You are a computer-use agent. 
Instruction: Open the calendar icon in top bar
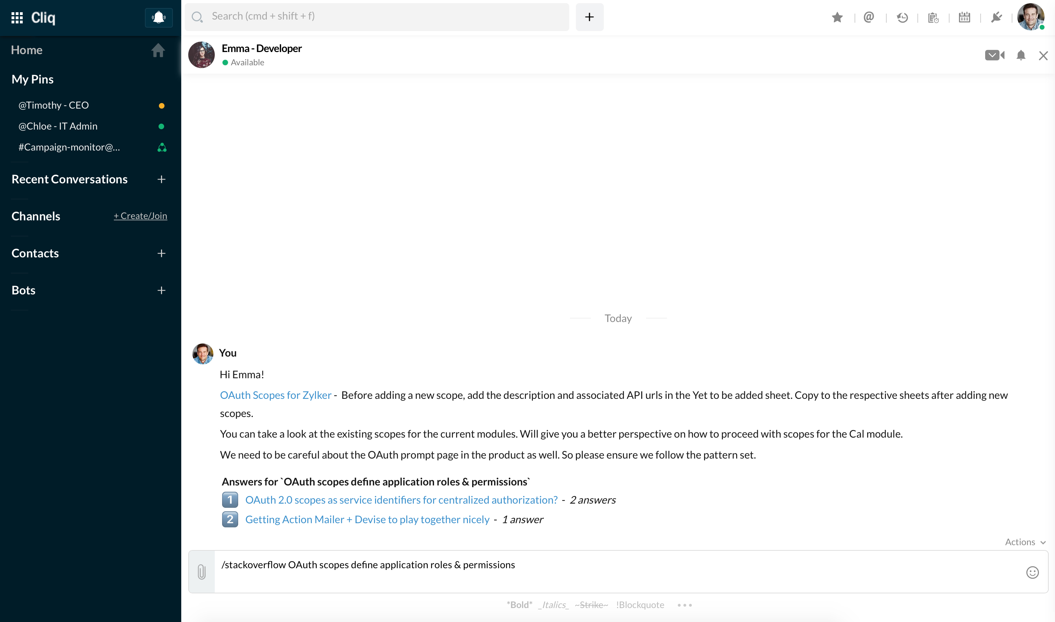pyautogui.click(x=965, y=17)
